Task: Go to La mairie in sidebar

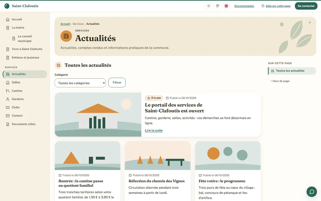Action: tap(25, 28)
